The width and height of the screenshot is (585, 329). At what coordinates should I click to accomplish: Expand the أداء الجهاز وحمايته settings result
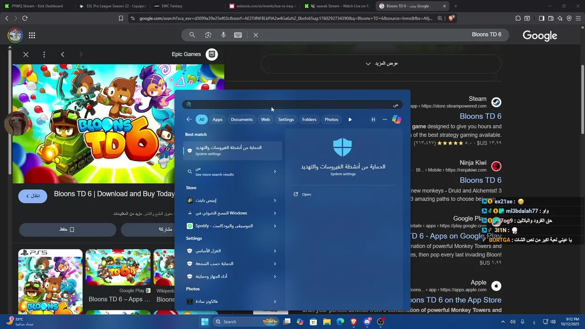(x=275, y=276)
